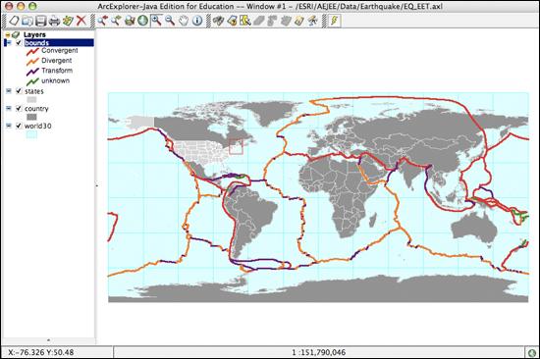This screenshot has height=359, width=540.
Task: Choose the Identify info tool
Action: click(x=197, y=21)
